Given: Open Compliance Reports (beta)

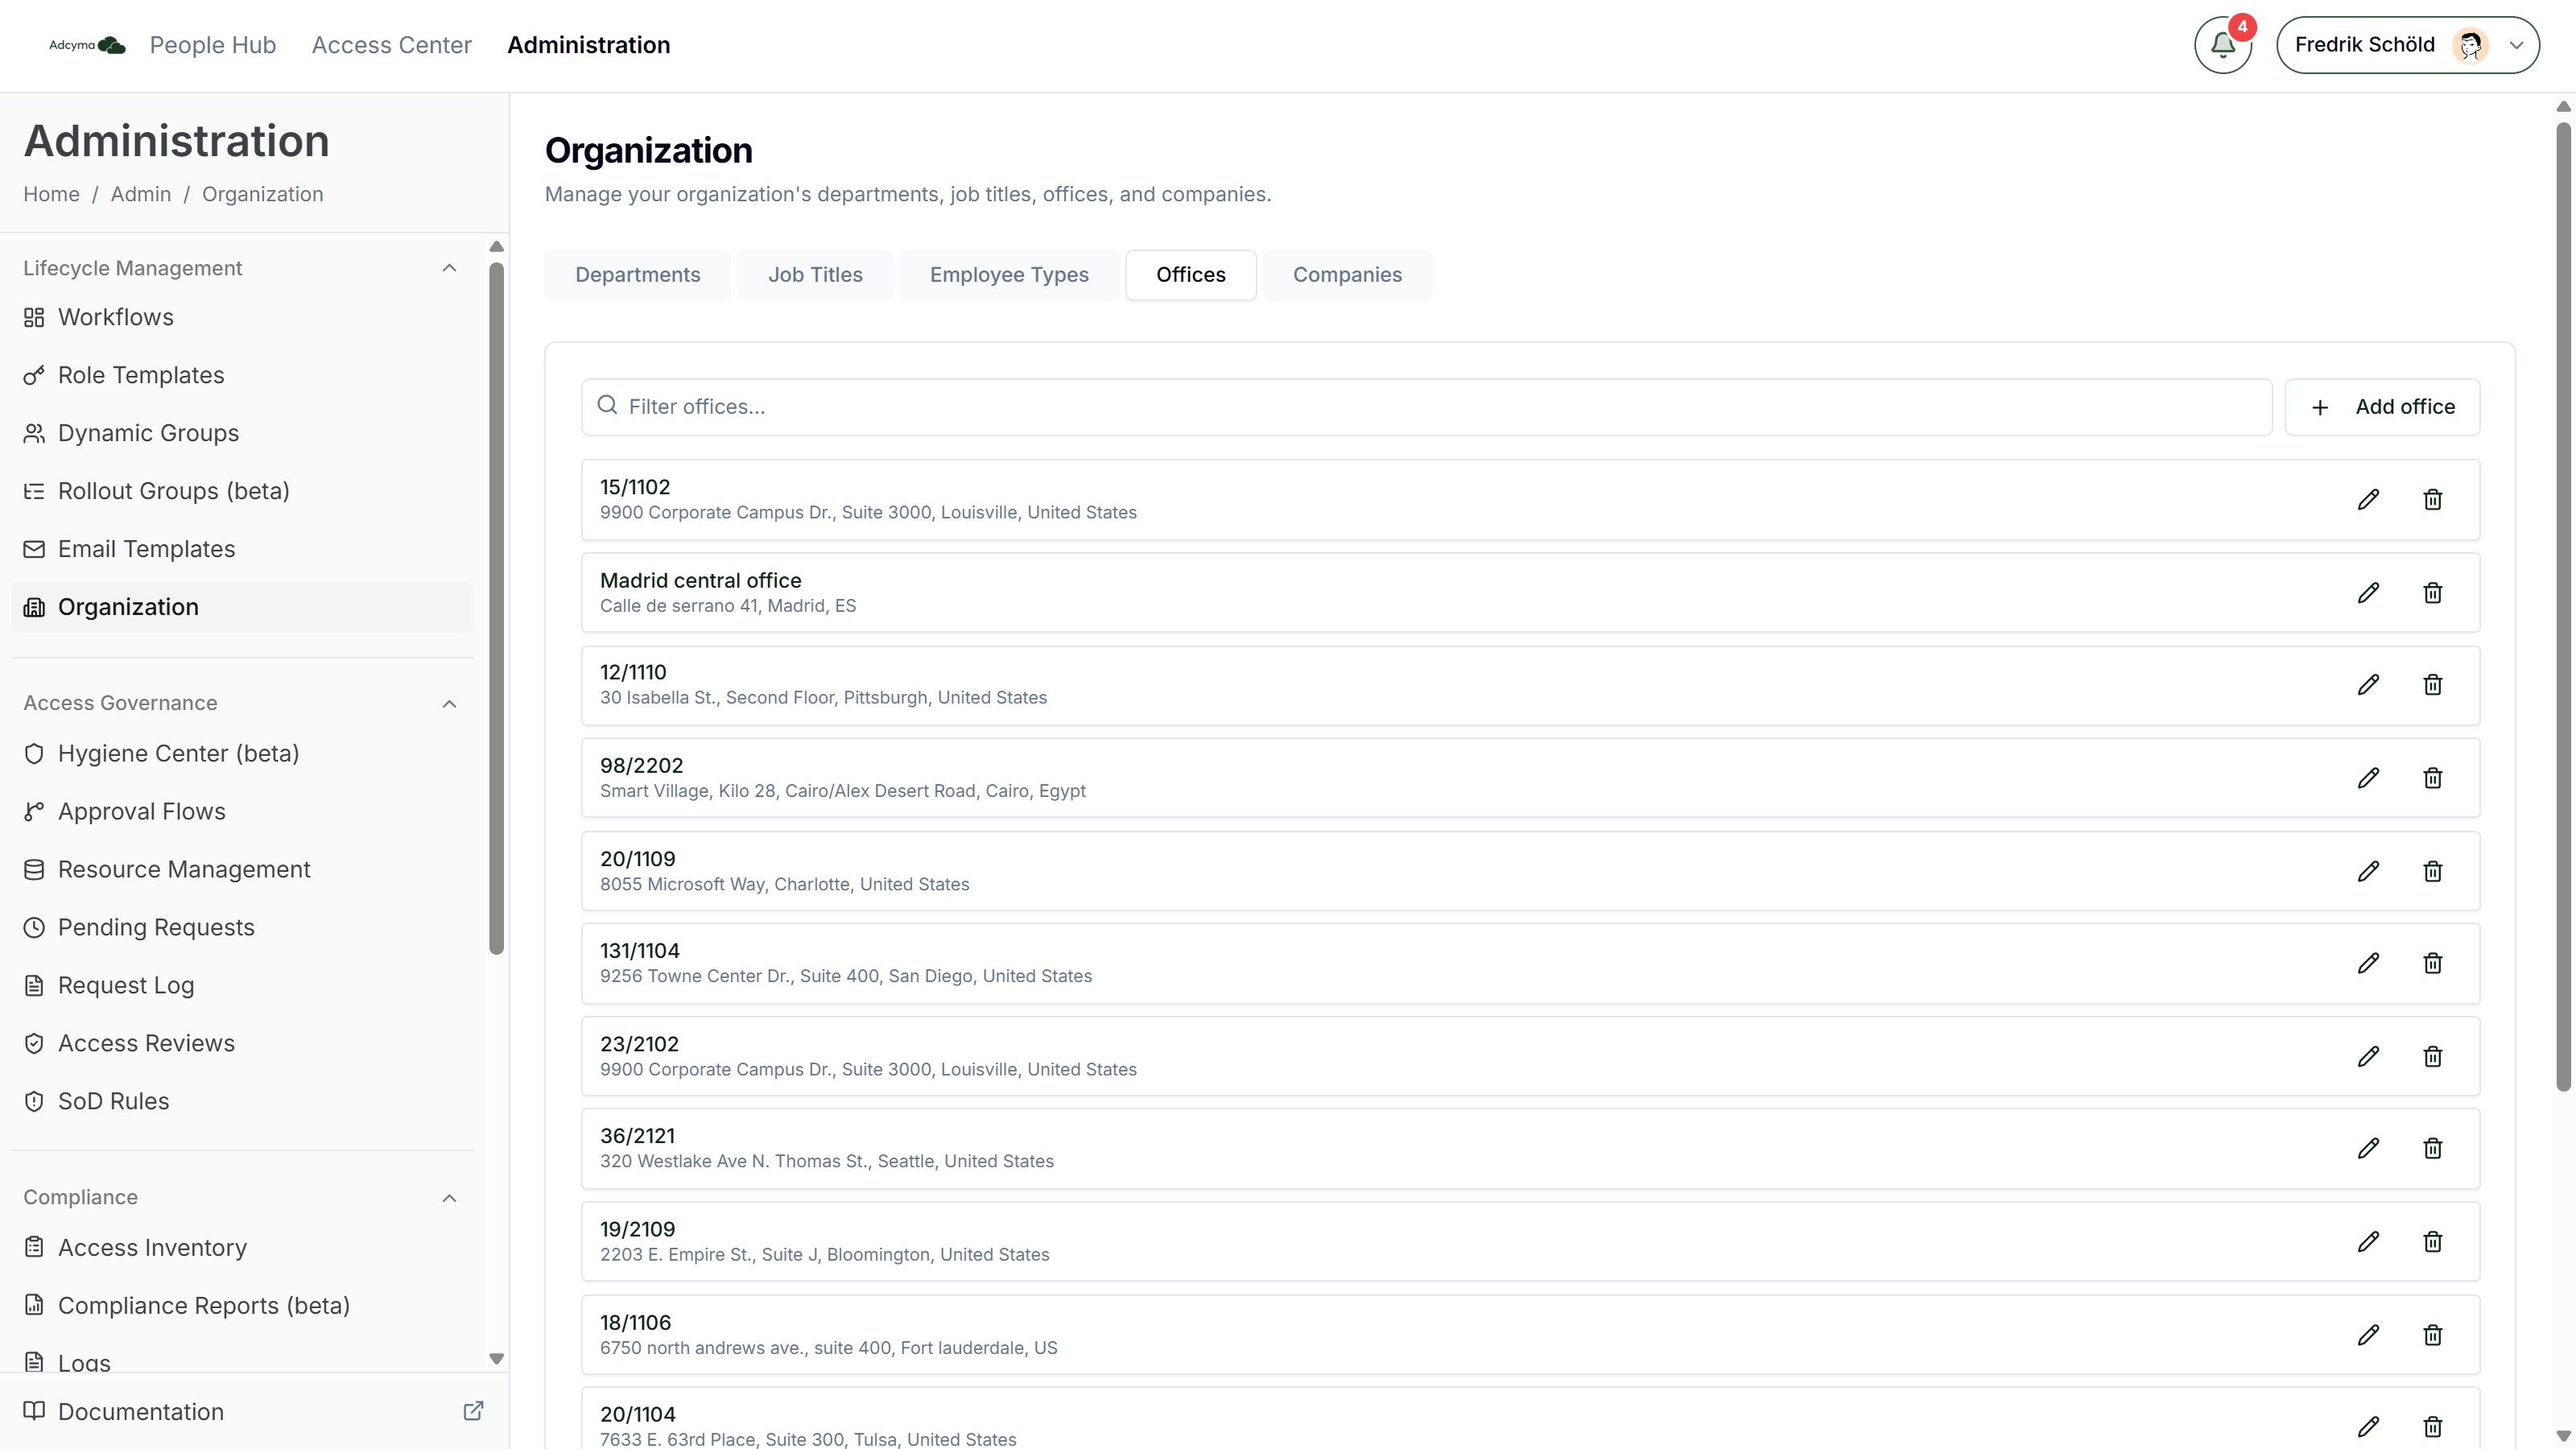Looking at the screenshot, I should 242,1305.
